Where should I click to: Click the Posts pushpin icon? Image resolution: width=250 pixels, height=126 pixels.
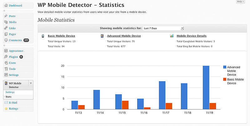pyautogui.click(x=6, y=16)
